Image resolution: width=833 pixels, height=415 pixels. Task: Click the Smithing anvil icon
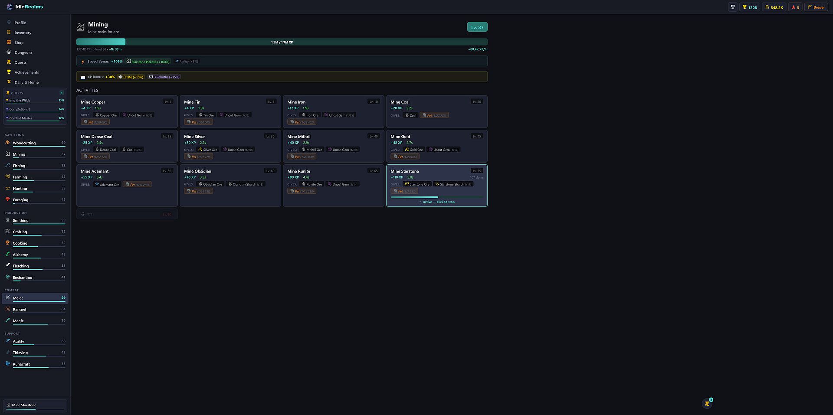click(x=7, y=220)
